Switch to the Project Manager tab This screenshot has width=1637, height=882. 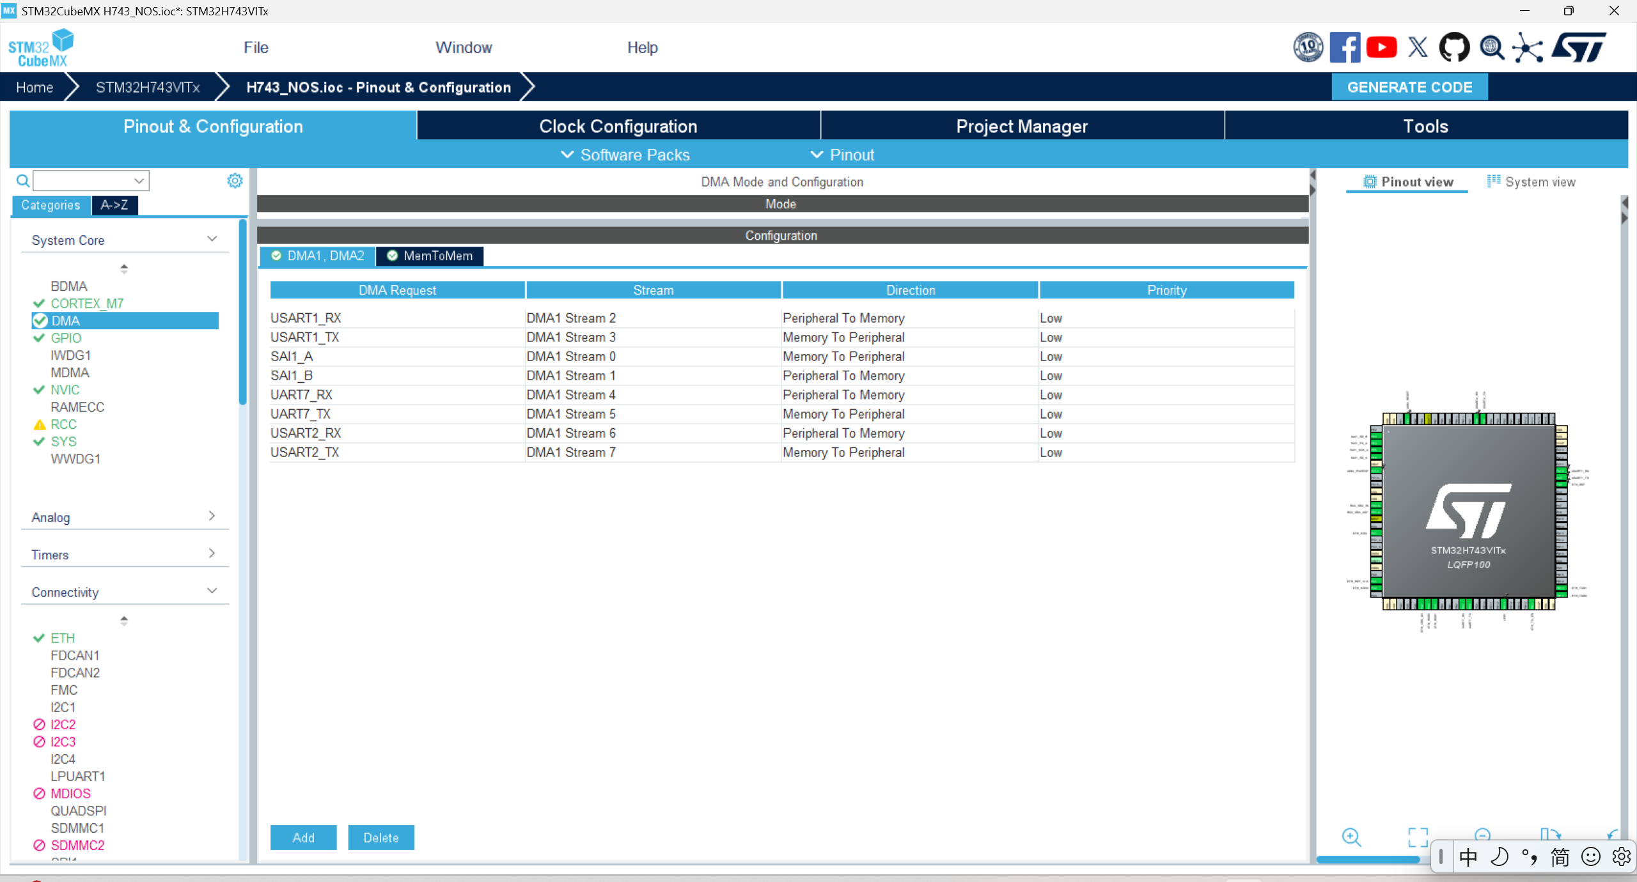point(1022,126)
